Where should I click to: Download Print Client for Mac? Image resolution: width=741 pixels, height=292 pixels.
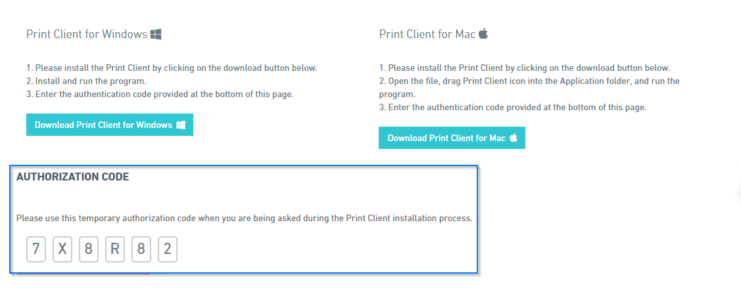(x=452, y=138)
